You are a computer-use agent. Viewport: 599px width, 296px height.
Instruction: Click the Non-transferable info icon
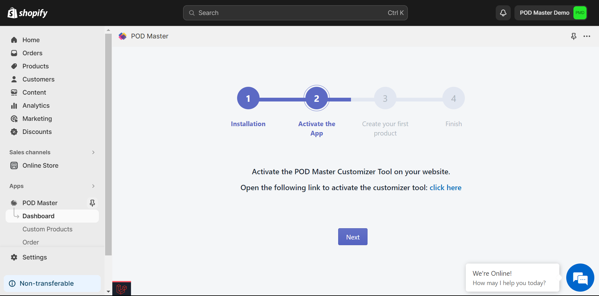[x=12, y=284]
